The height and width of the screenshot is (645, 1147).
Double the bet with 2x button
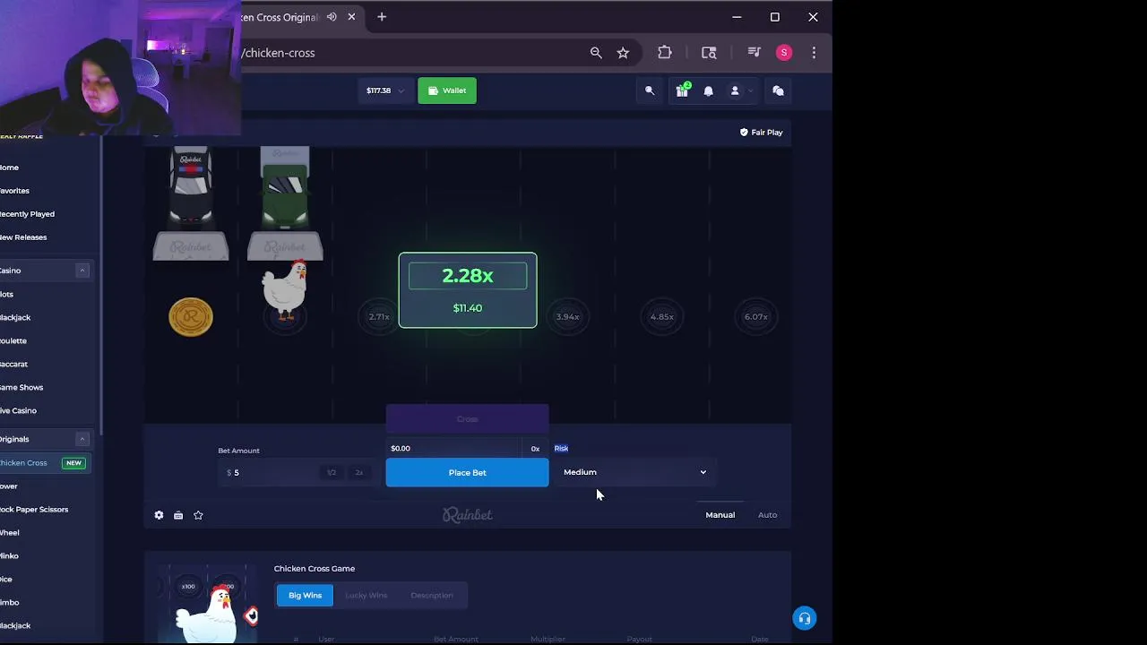(359, 473)
